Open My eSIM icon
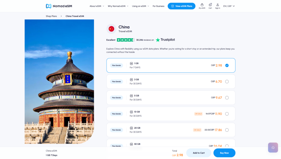This screenshot has height=159, width=281. (202, 6)
